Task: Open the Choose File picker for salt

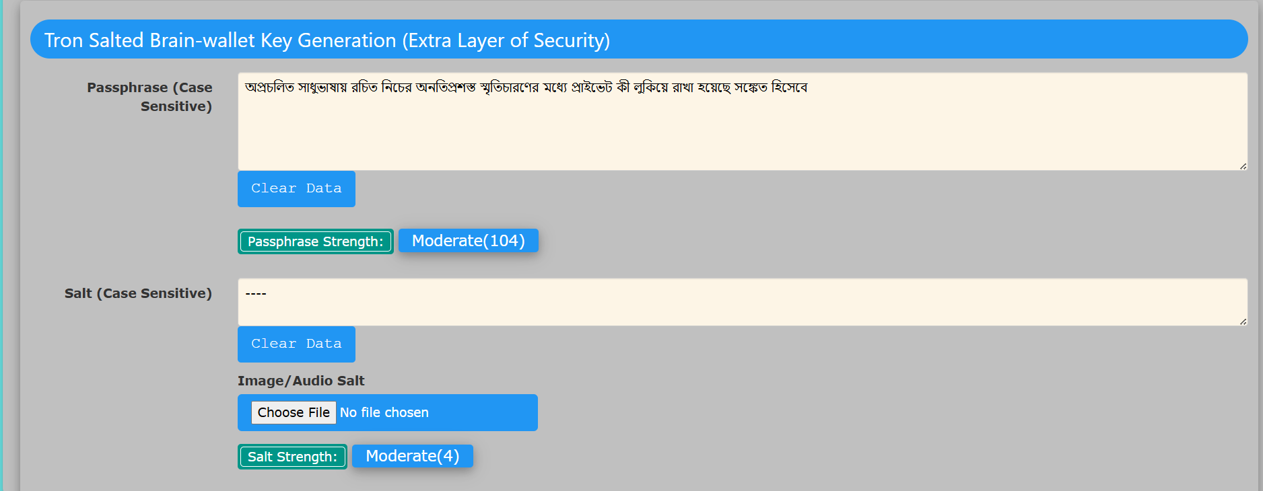Action: tap(294, 412)
